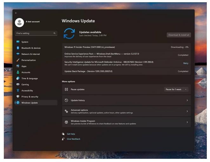The height and width of the screenshot is (162, 210).
Task: Expand the Windows Insider Program chevron
Action: click(187, 122)
